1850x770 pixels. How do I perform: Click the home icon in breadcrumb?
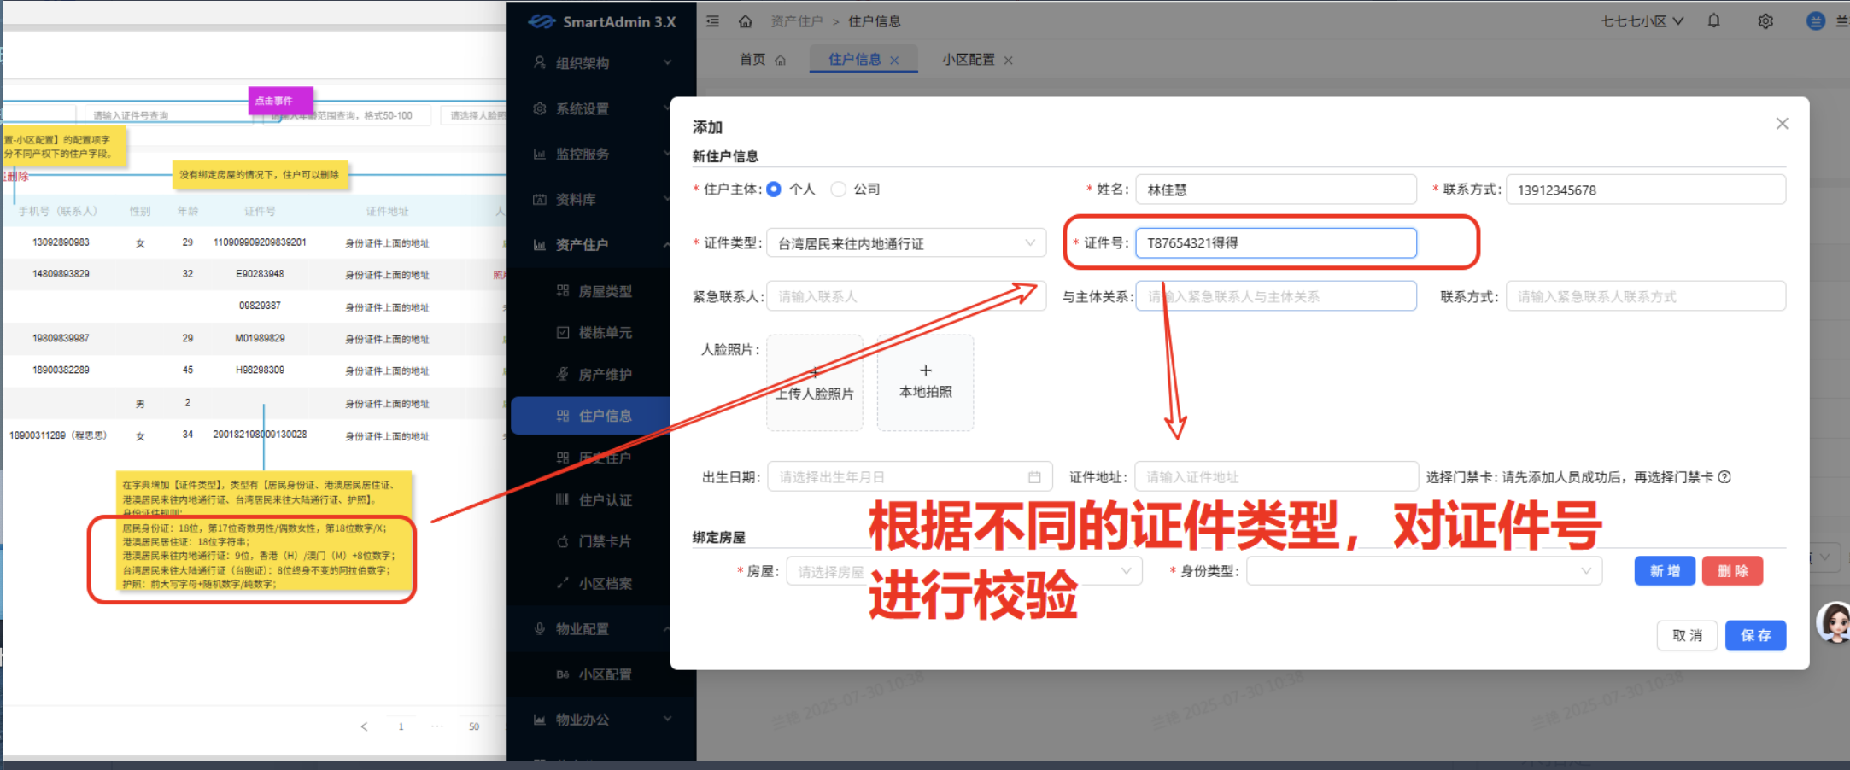745,21
